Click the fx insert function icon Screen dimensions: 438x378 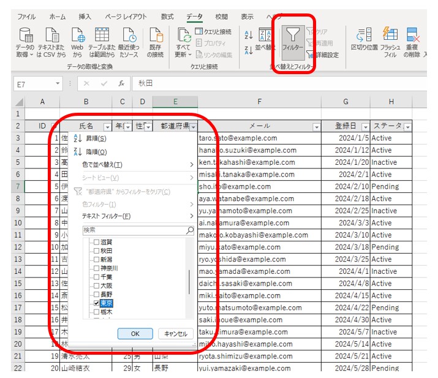click(121, 83)
